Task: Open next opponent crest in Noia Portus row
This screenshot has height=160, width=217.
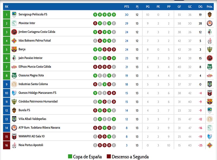Action: 210,145
